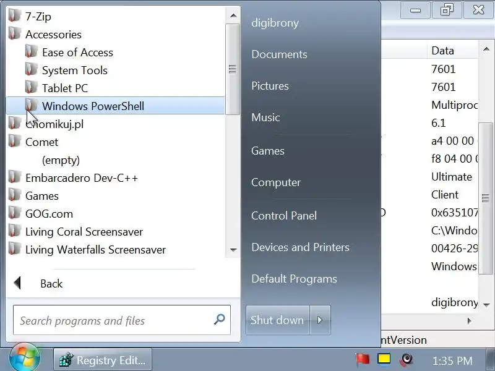Open Default Programs
495x371 pixels.
pos(295,279)
